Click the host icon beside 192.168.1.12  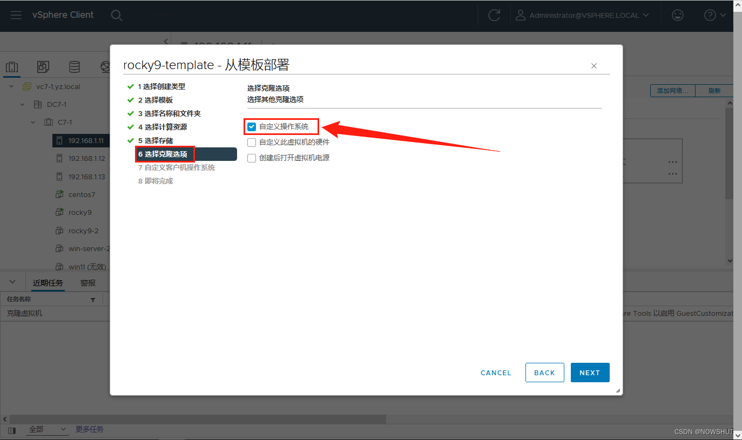(59, 159)
